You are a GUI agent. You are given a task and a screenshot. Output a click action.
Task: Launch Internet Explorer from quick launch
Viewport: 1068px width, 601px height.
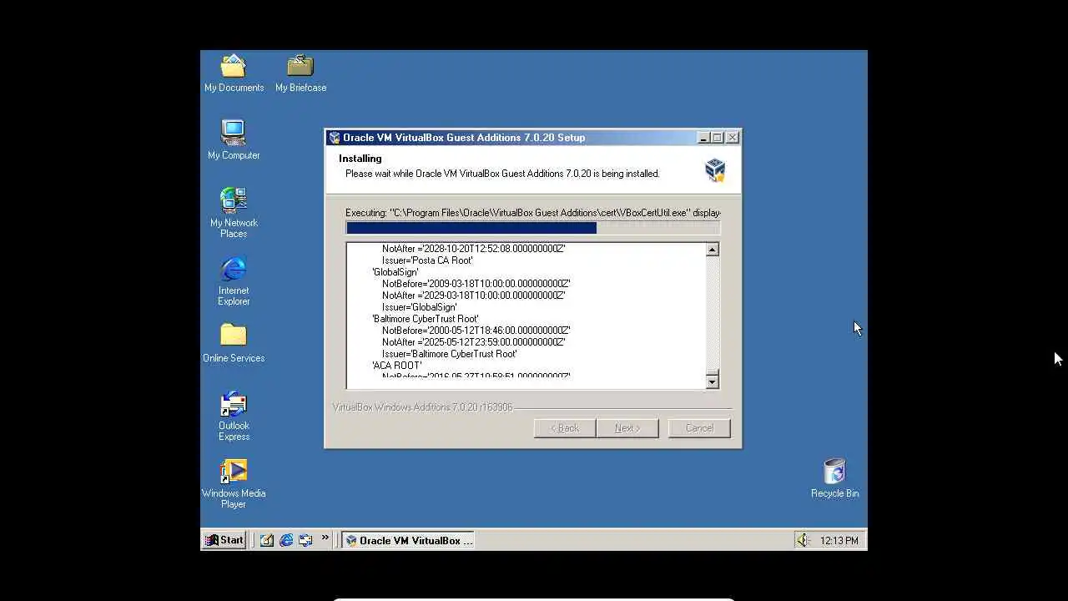point(286,540)
